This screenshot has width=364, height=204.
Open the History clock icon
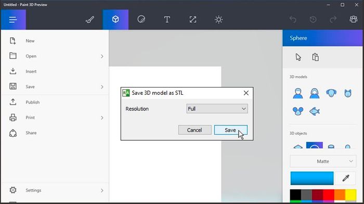313,19
